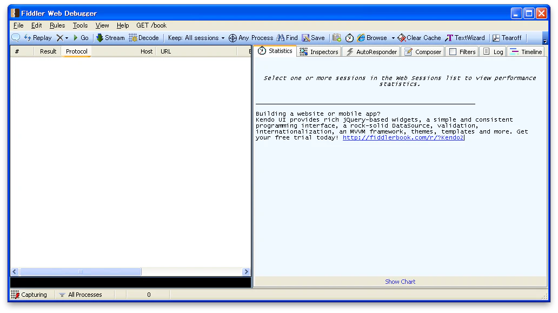
Task: Click Show Chart link
Action: (400, 281)
